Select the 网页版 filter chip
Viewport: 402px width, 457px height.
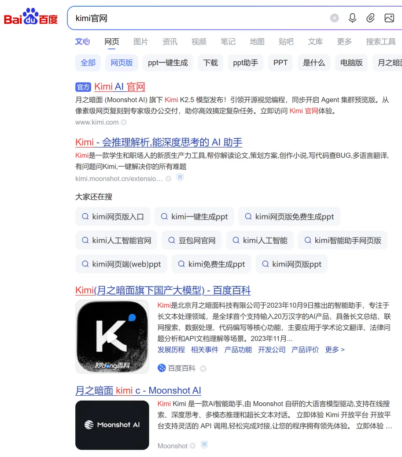(122, 63)
